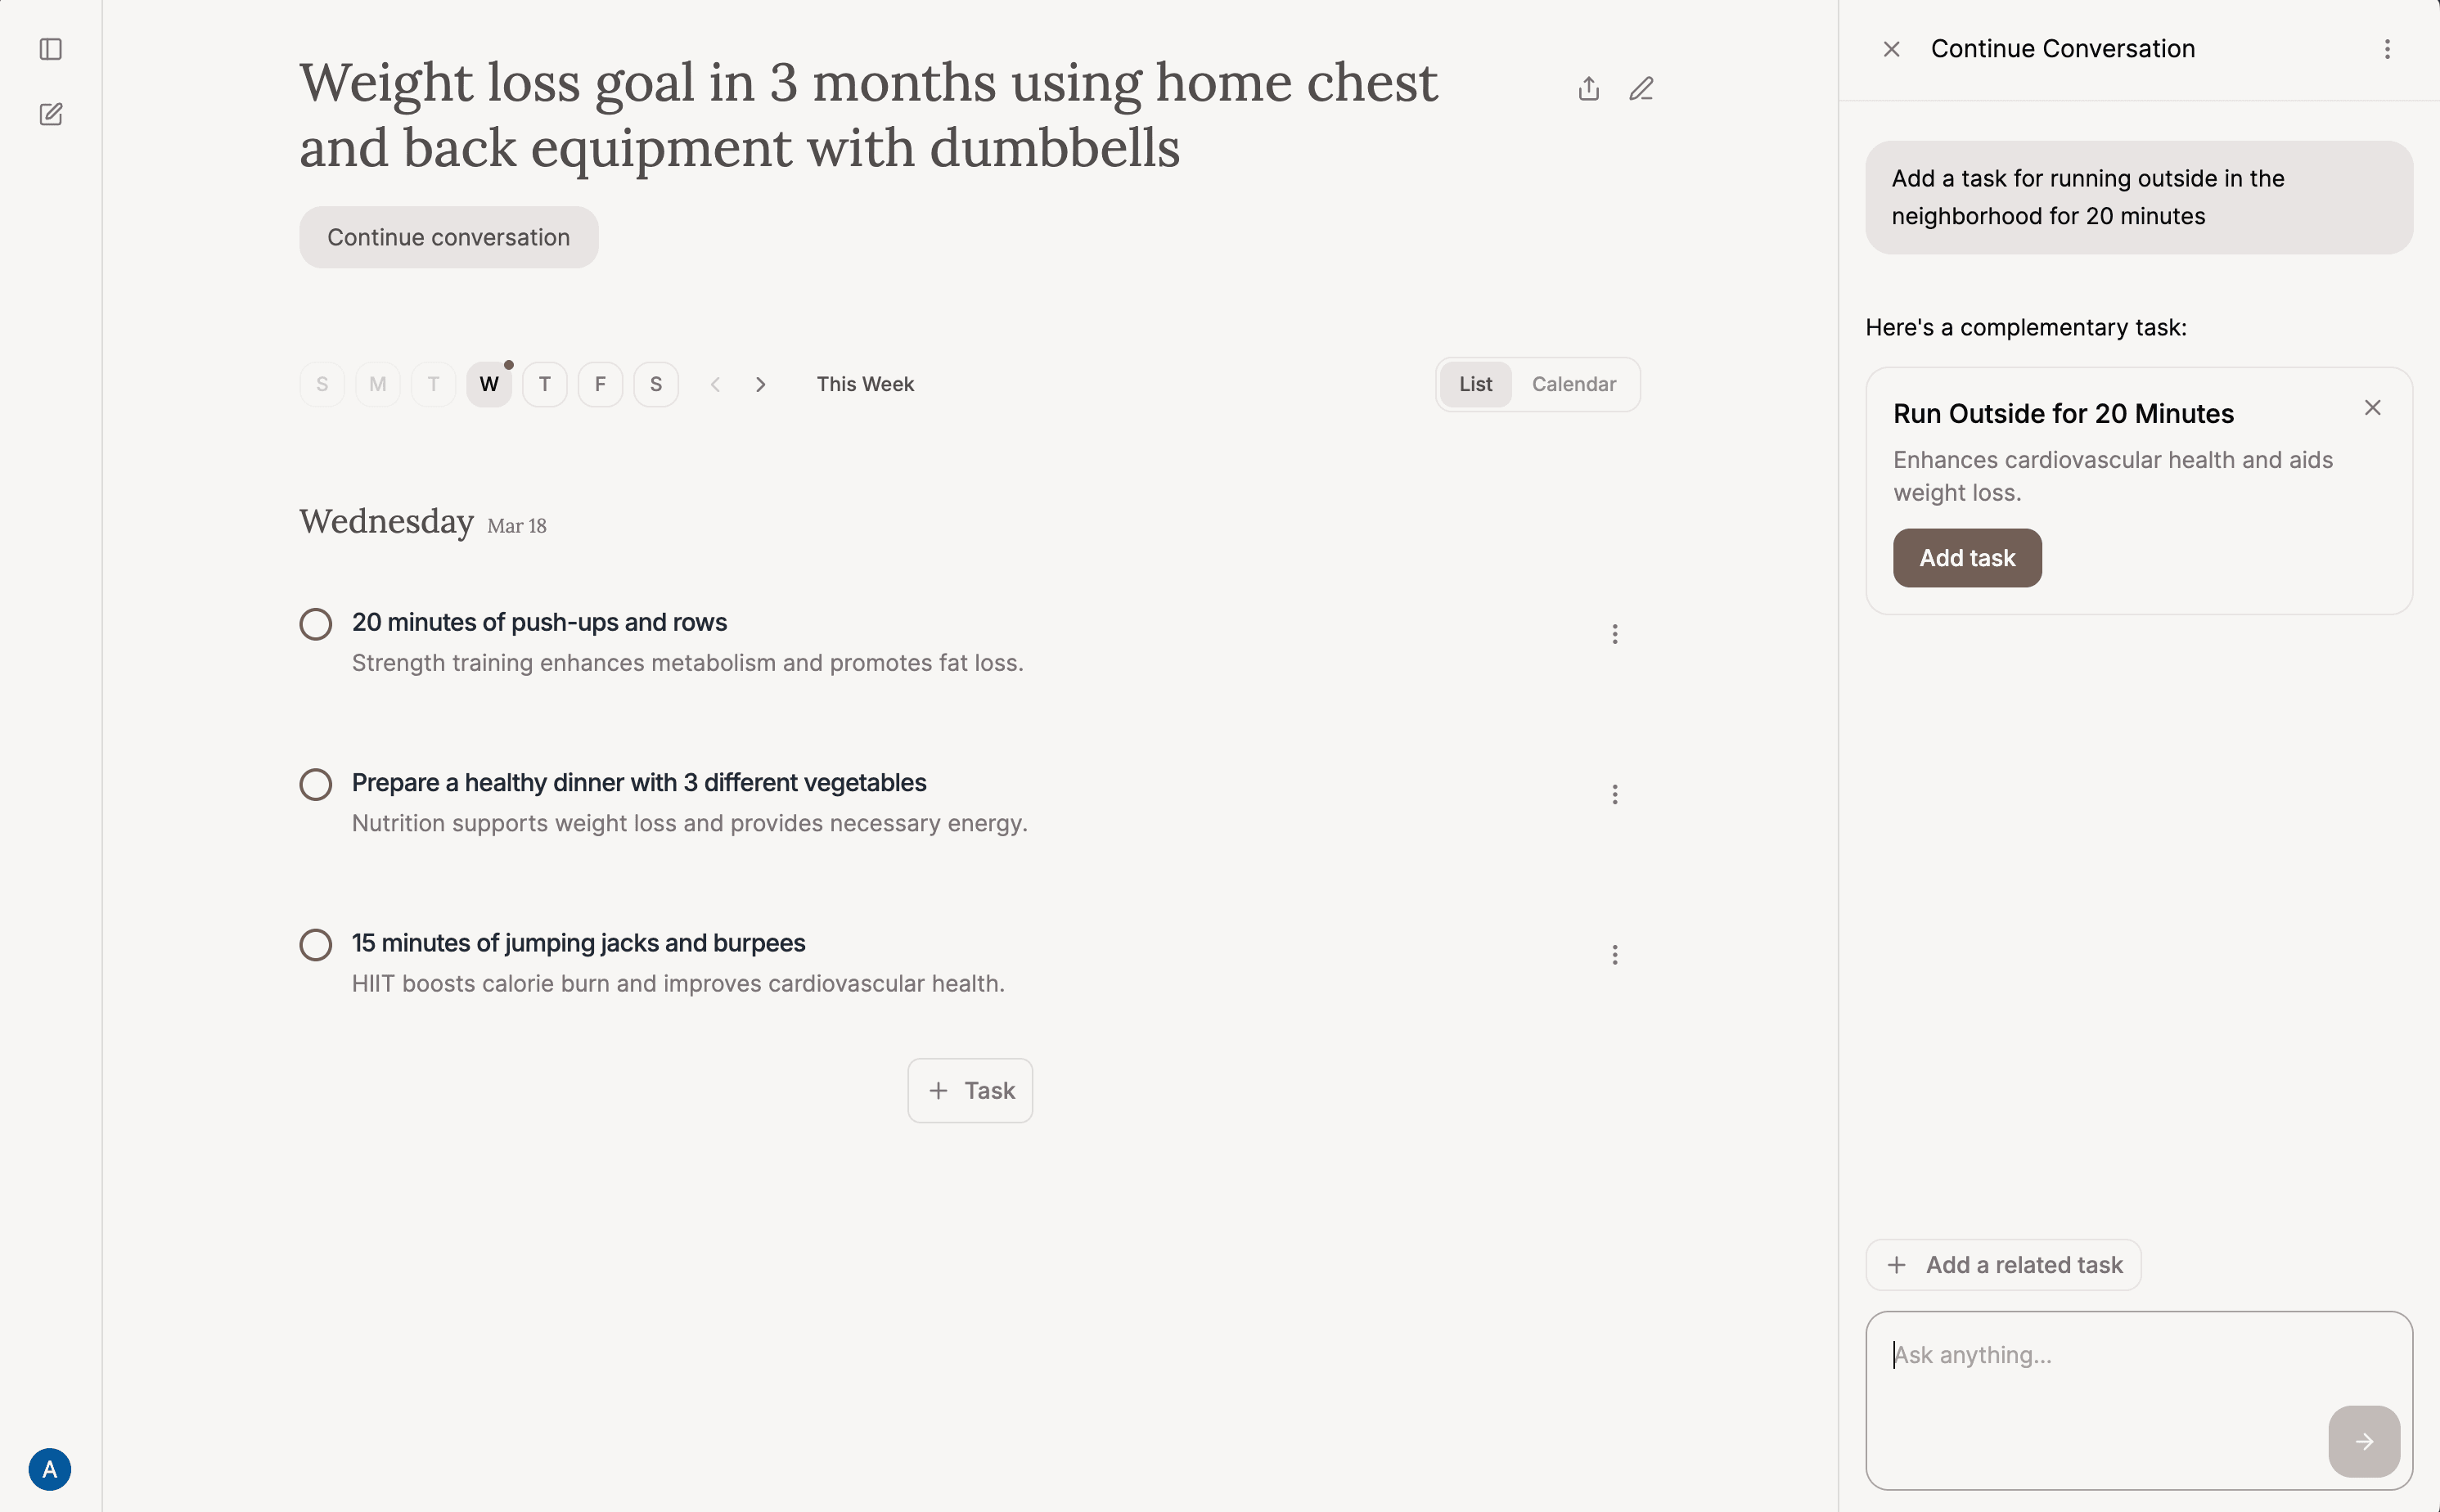
Task: Select the List view tab
Action: coord(1476,383)
